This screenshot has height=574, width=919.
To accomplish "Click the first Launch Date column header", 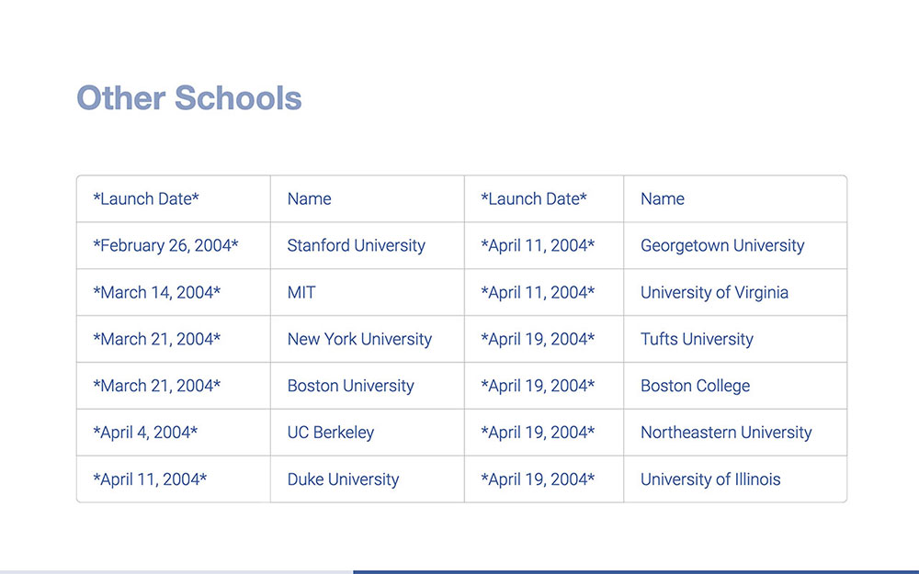I will [x=146, y=198].
